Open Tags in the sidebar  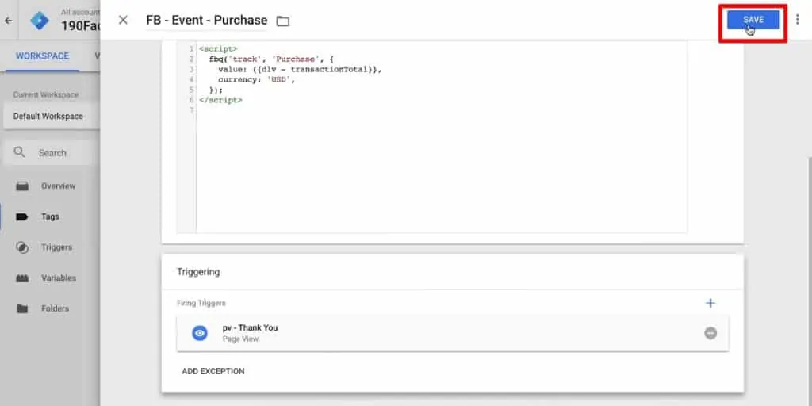coord(50,216)
